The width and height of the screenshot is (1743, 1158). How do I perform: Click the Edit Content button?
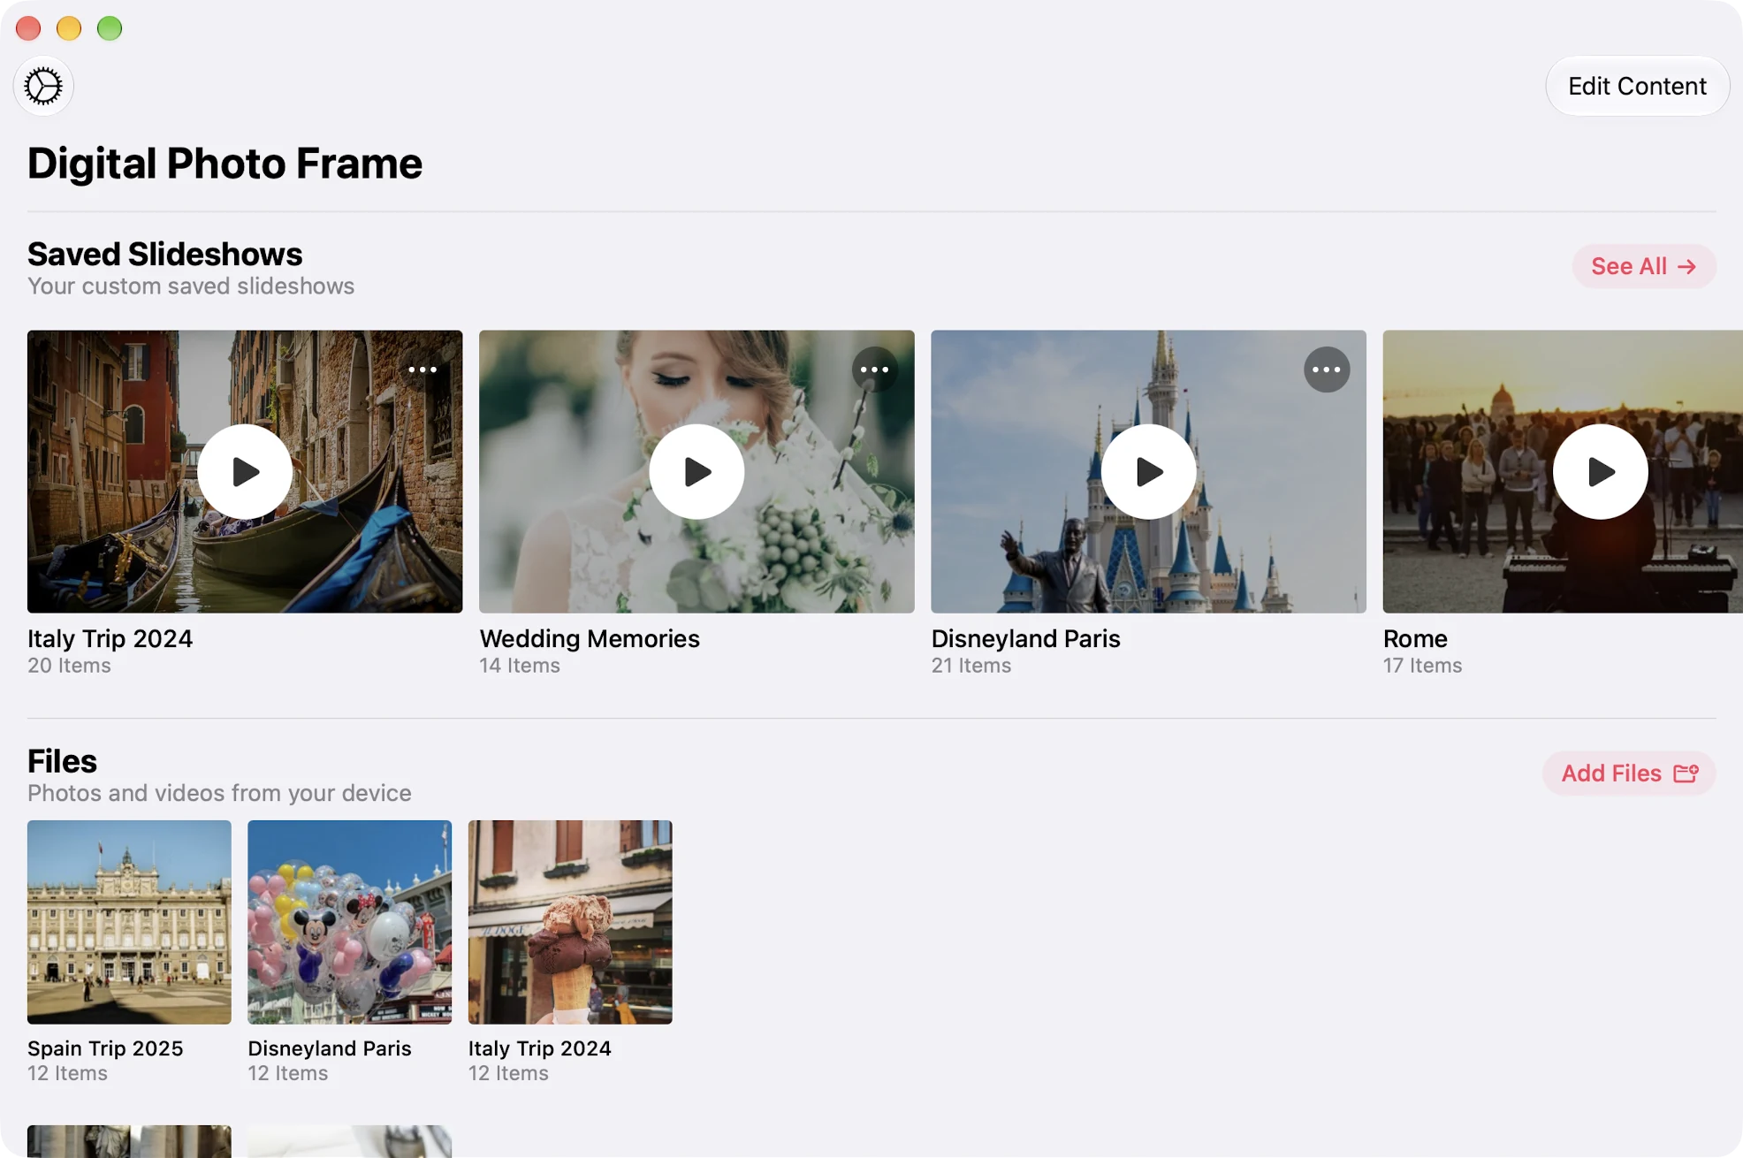(1637, 86)
